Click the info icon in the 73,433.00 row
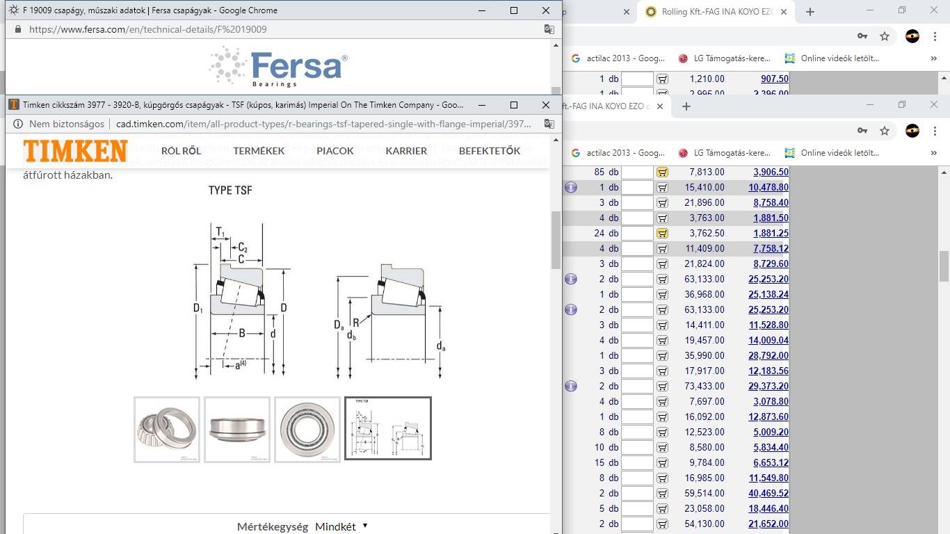The image size is (950, 534). 571,386
